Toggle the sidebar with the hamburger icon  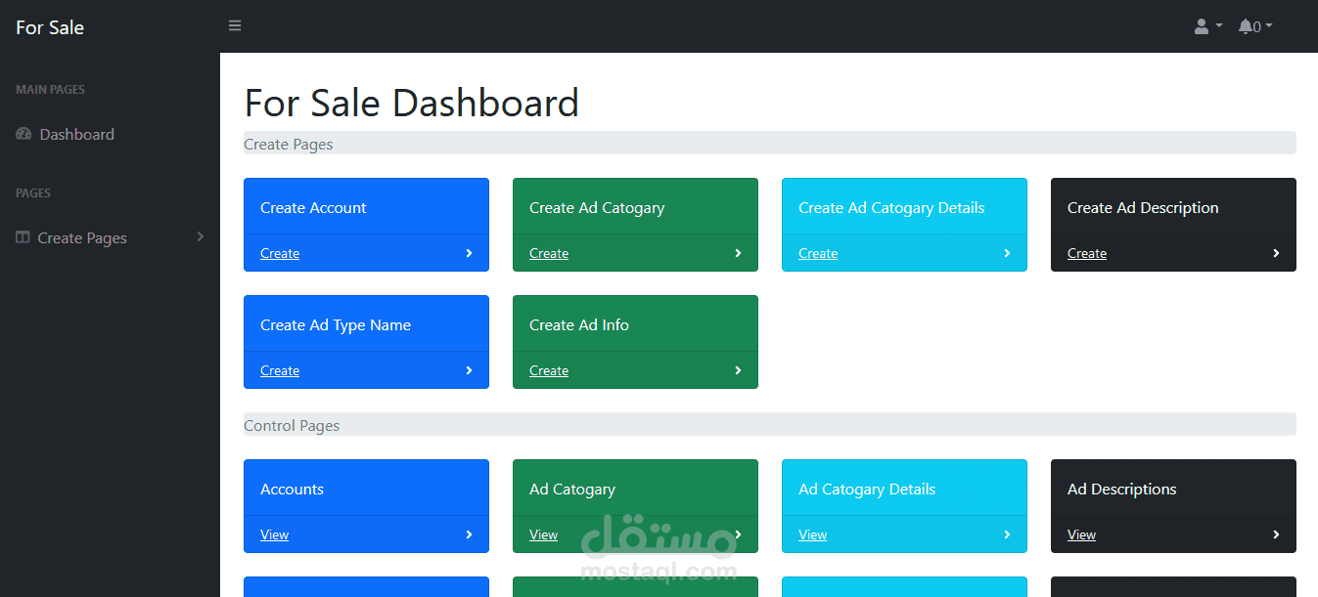click(x=234, y=25)
